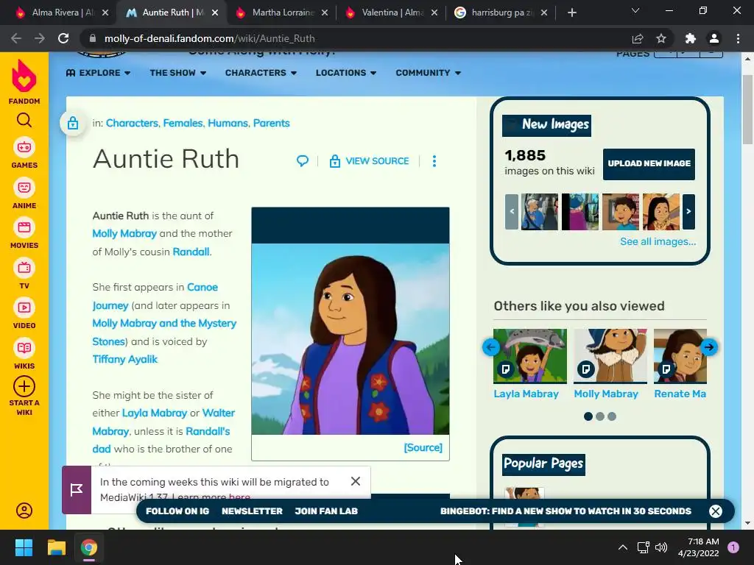Open the more options three-dot menu
The image size is (754, 565).
(x=434, y=161)
